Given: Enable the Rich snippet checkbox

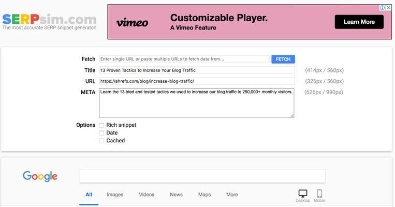Looking at the screenshot, I should coord(101,125).
